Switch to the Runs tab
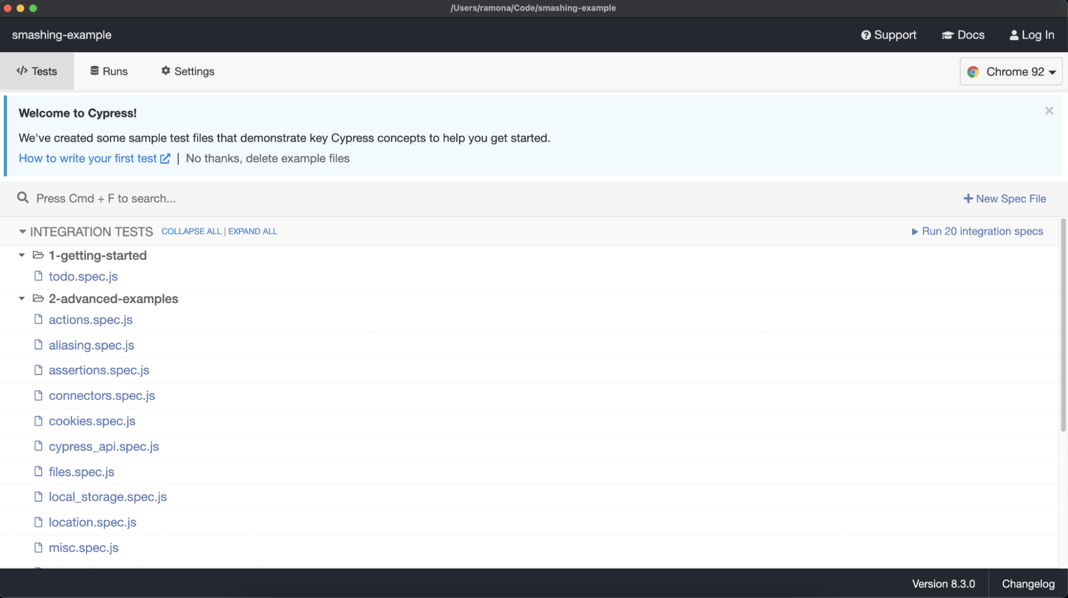 click(109, 72)
